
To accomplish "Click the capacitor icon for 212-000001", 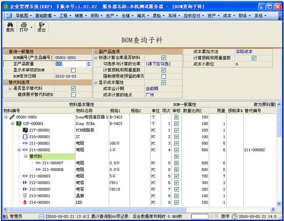I will tap(25, 182).
